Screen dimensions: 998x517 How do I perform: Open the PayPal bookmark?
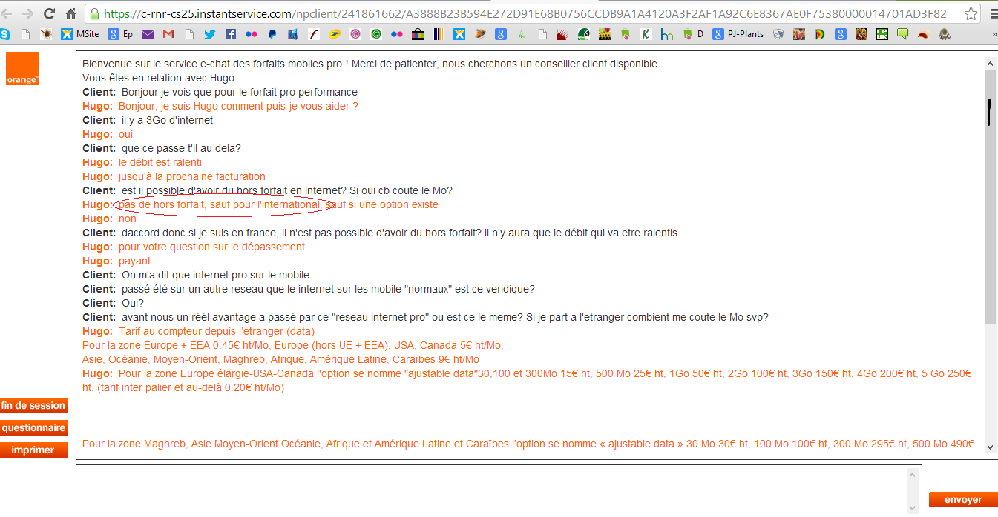coord(272,34)
